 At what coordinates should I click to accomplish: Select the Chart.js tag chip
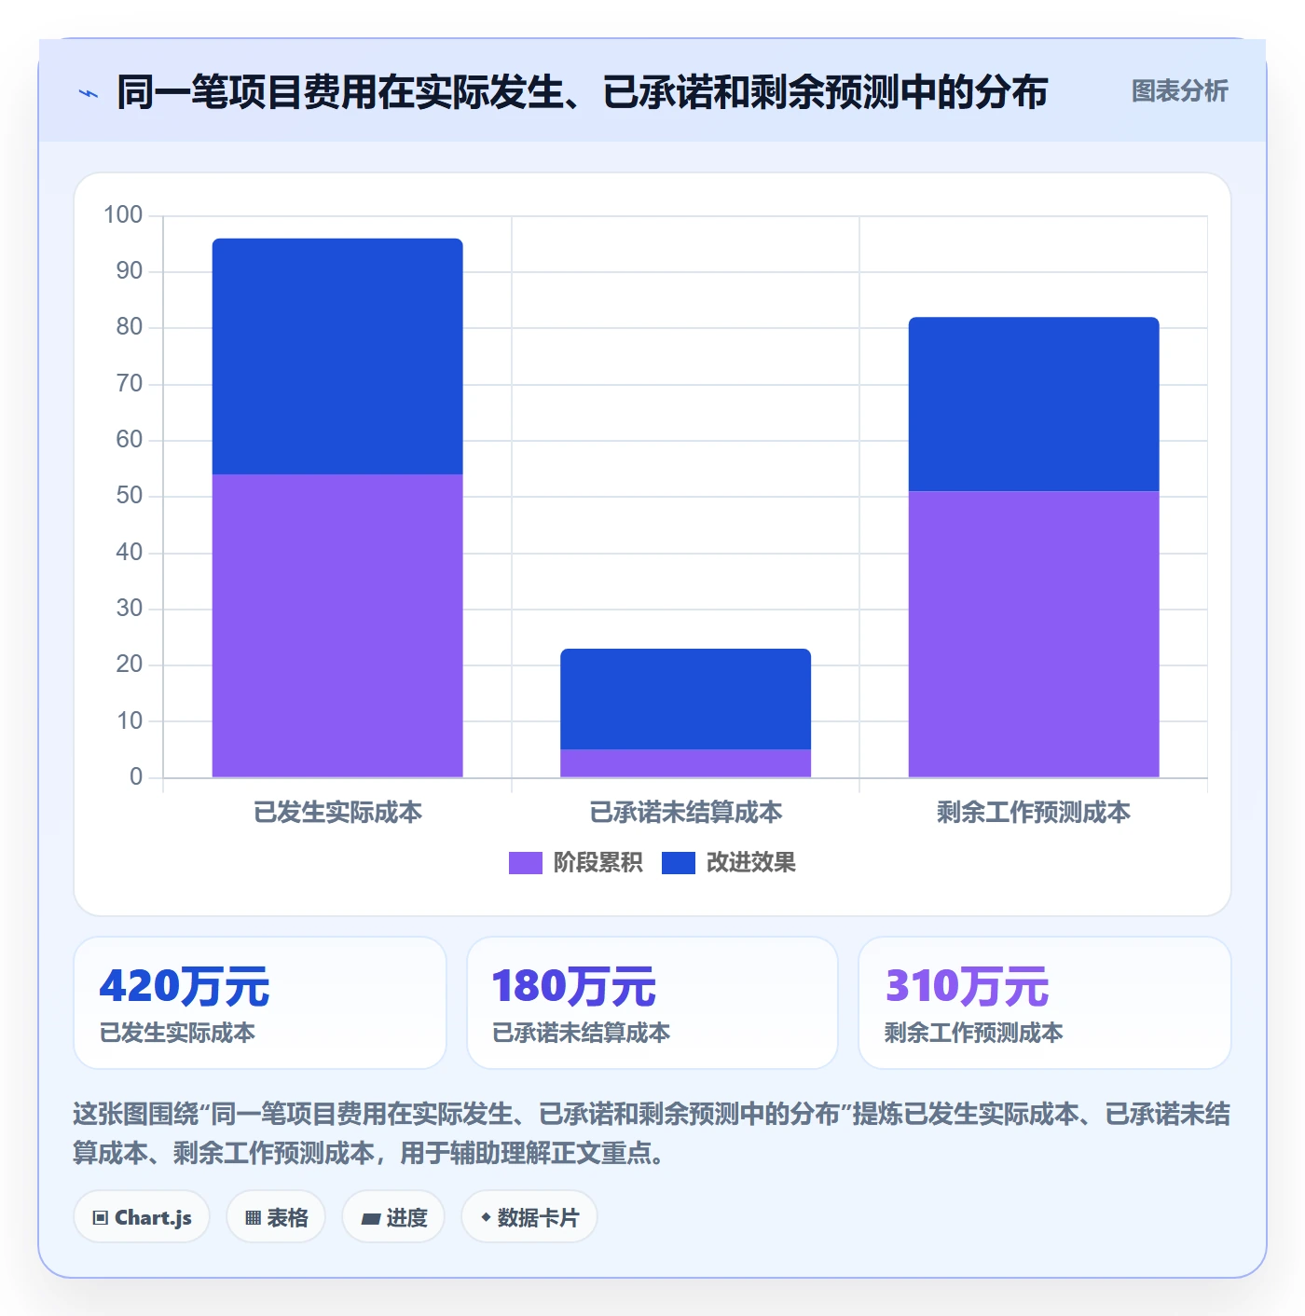point(142,1217)
